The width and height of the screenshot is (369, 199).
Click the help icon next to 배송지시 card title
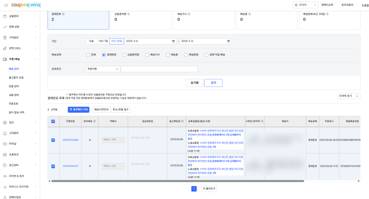click(189, 14)
